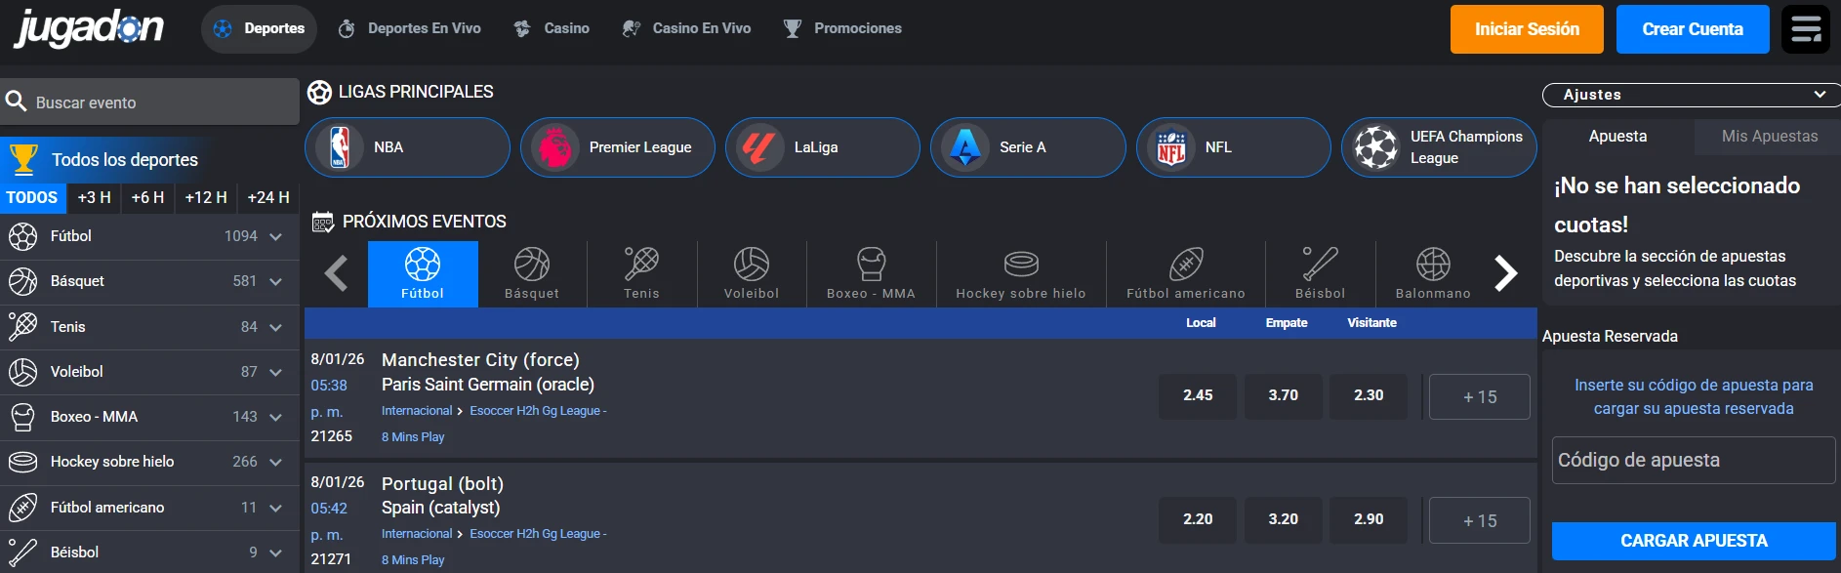Switch to the Mis Apuestas tab
The image size is (1841, 573).
tap(1767, 137)
